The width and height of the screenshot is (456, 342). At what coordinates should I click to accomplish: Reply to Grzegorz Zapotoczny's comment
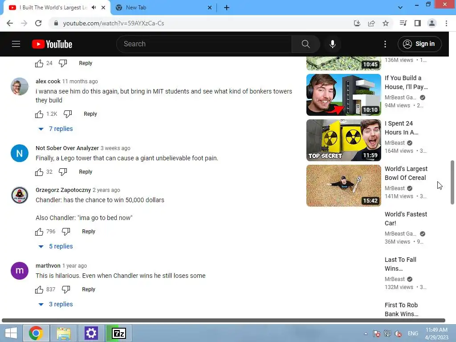pyautogui.click(x=89, y=232)
